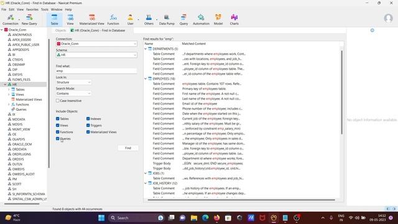Open the Materialized View toolbar icon
The image size is (398, 224).
[91, 19]
